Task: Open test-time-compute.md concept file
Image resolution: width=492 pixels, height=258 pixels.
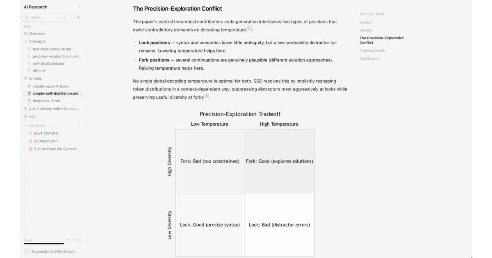Action: coord(52,49)
